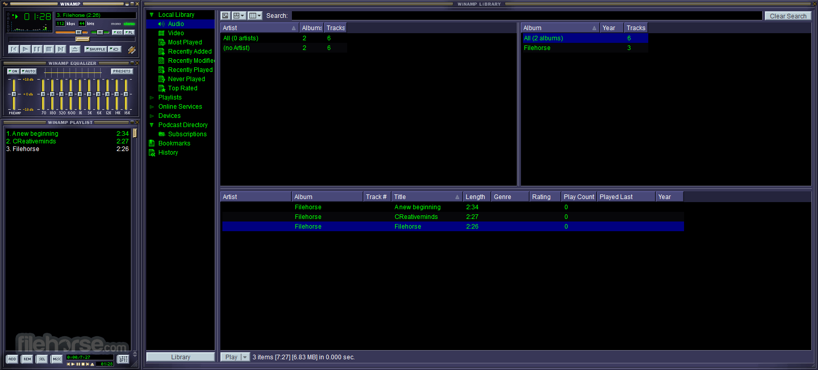Select the Audio speaker icon in the library
818x370 pixels.
pyautogui.click(x=162, y=24)
